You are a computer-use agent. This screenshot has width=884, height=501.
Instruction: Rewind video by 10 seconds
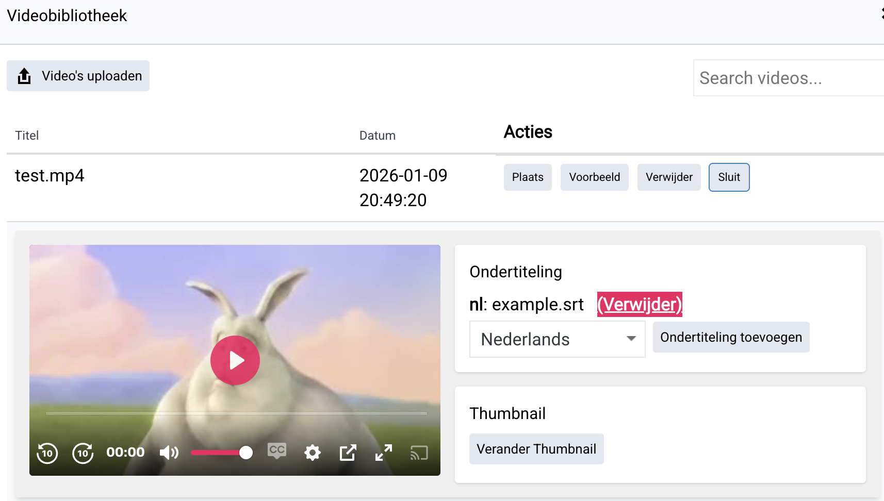click(47, 453)
